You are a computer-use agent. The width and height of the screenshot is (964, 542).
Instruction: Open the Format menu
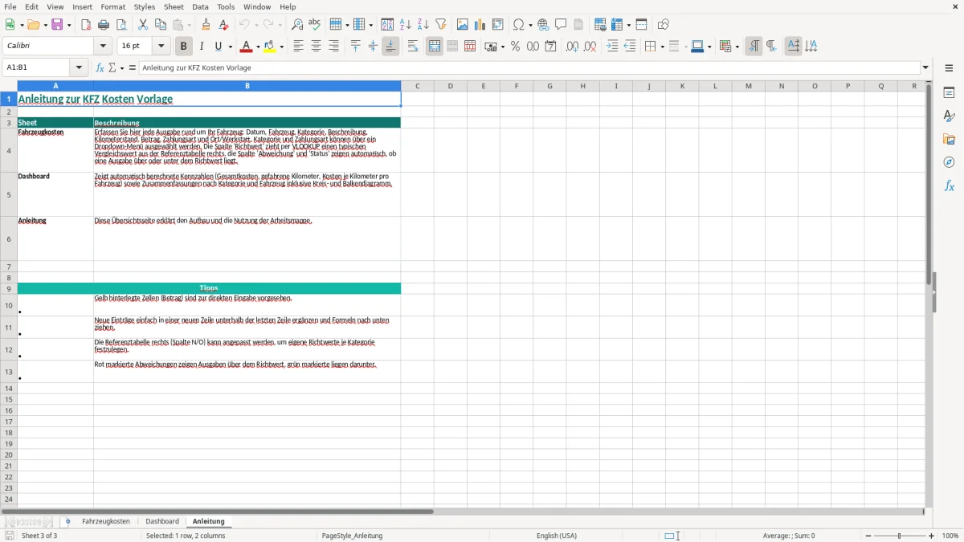pos(112,6)
